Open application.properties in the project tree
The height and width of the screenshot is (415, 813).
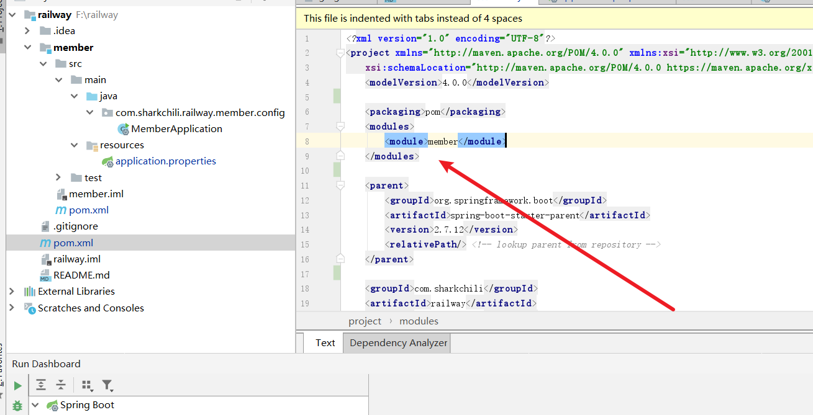(165, 161)
